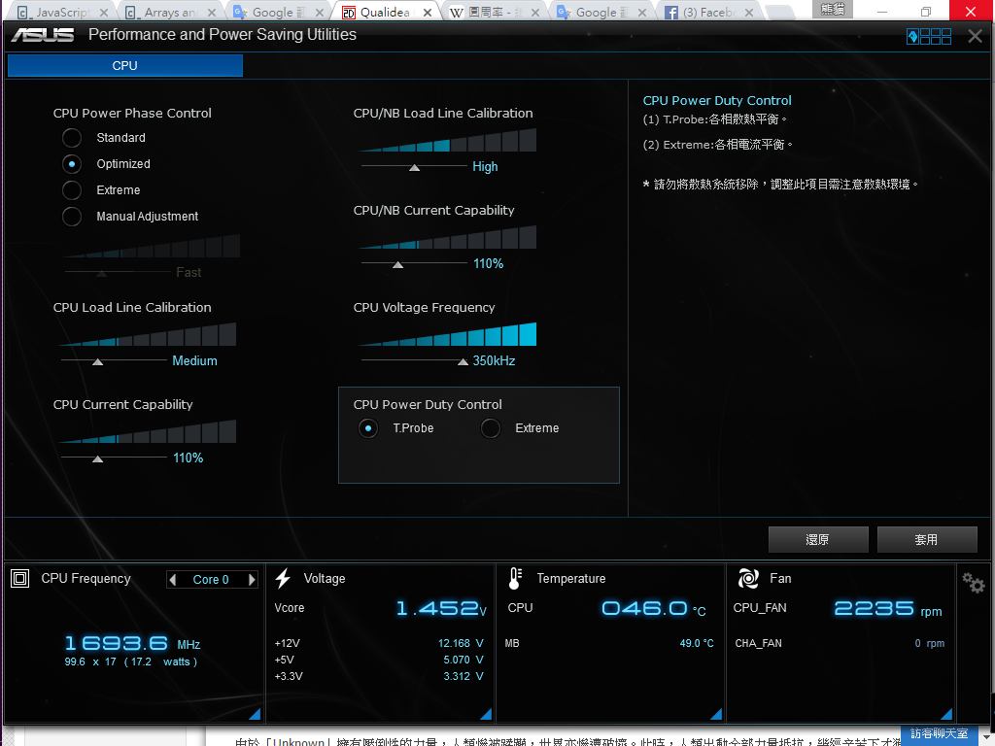Expand the CPU Frequency panel corner triangle
This screenshot has width=995, height=746.
(256, 714)
